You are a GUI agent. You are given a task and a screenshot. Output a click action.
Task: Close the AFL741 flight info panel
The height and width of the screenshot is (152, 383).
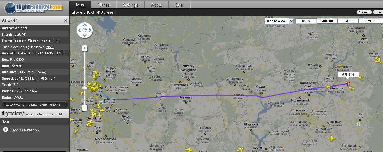(66, 20)
